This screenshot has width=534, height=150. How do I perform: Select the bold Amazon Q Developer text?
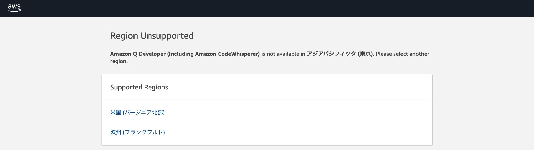tap(138, 54)
